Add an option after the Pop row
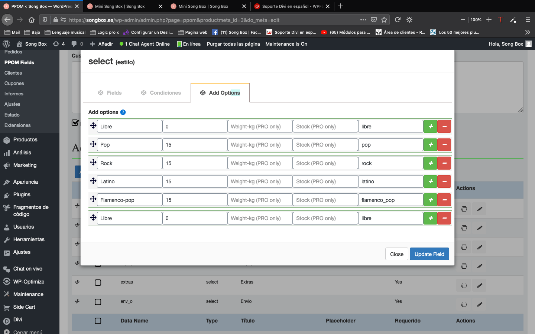The width and height of the screenshot is (535, 334). pos(430,145)
